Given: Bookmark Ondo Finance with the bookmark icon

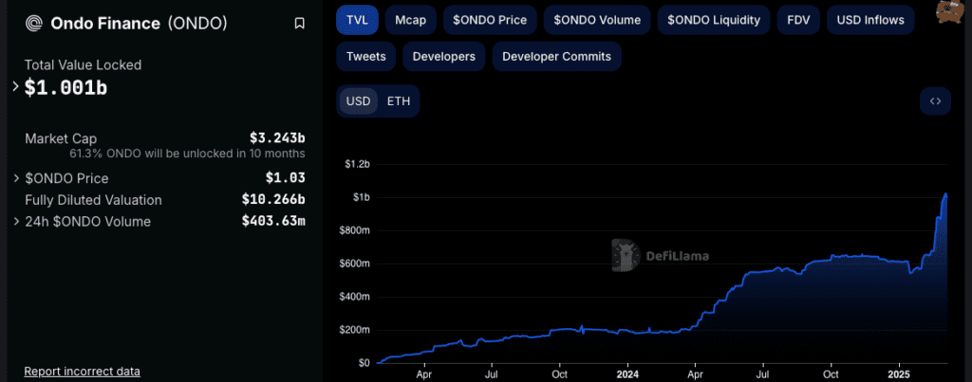Looking at the screenshot, I should (300, 24).
